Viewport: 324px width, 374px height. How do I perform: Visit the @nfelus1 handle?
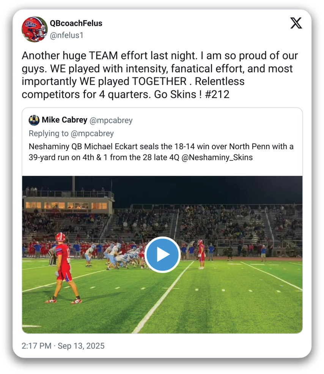click(66, 35)
